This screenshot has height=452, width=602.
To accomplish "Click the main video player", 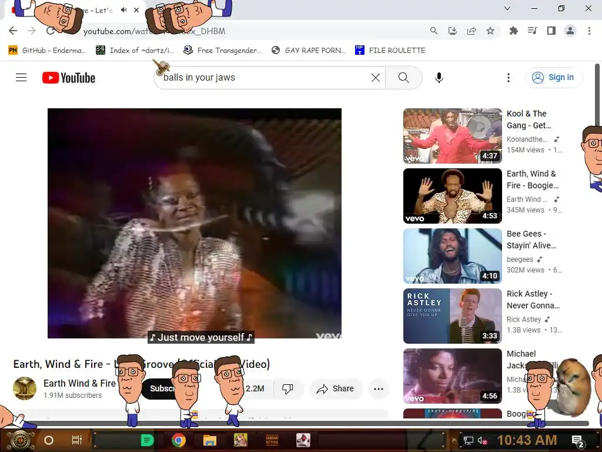I will [194, 223].
